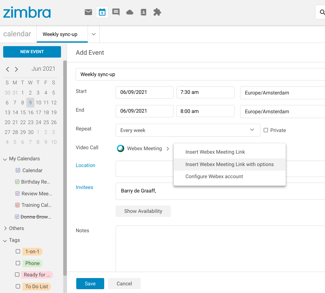Screen dimensions: 325x293
Task: Select the Phone green tag label
Action: point(32,263)
